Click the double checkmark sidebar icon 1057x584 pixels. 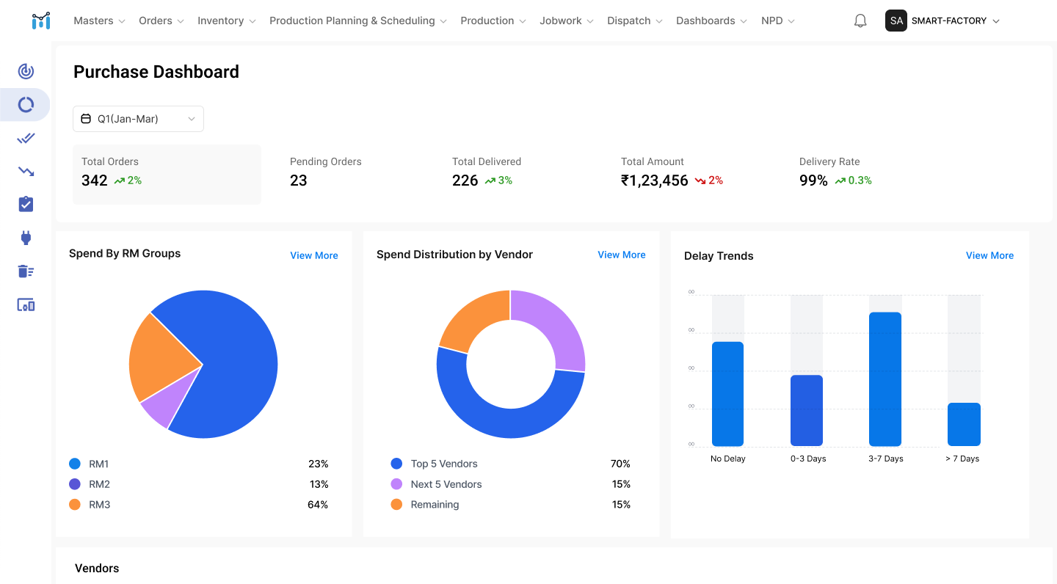click(x=26, y=138)
